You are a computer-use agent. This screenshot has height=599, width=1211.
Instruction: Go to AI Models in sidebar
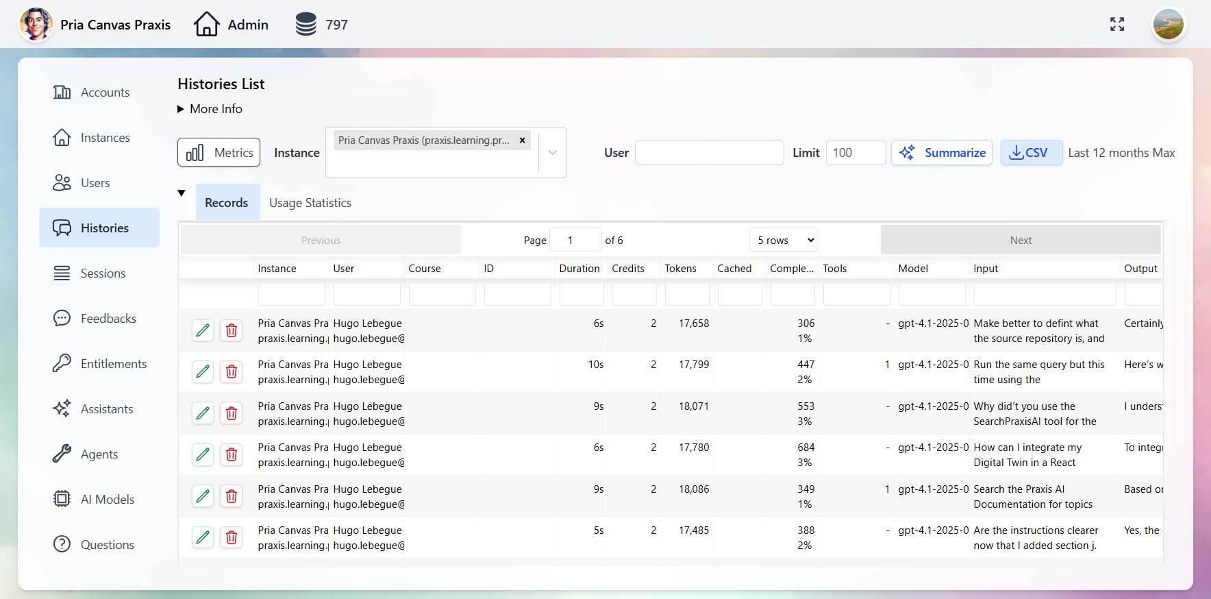tap(107, 500)
